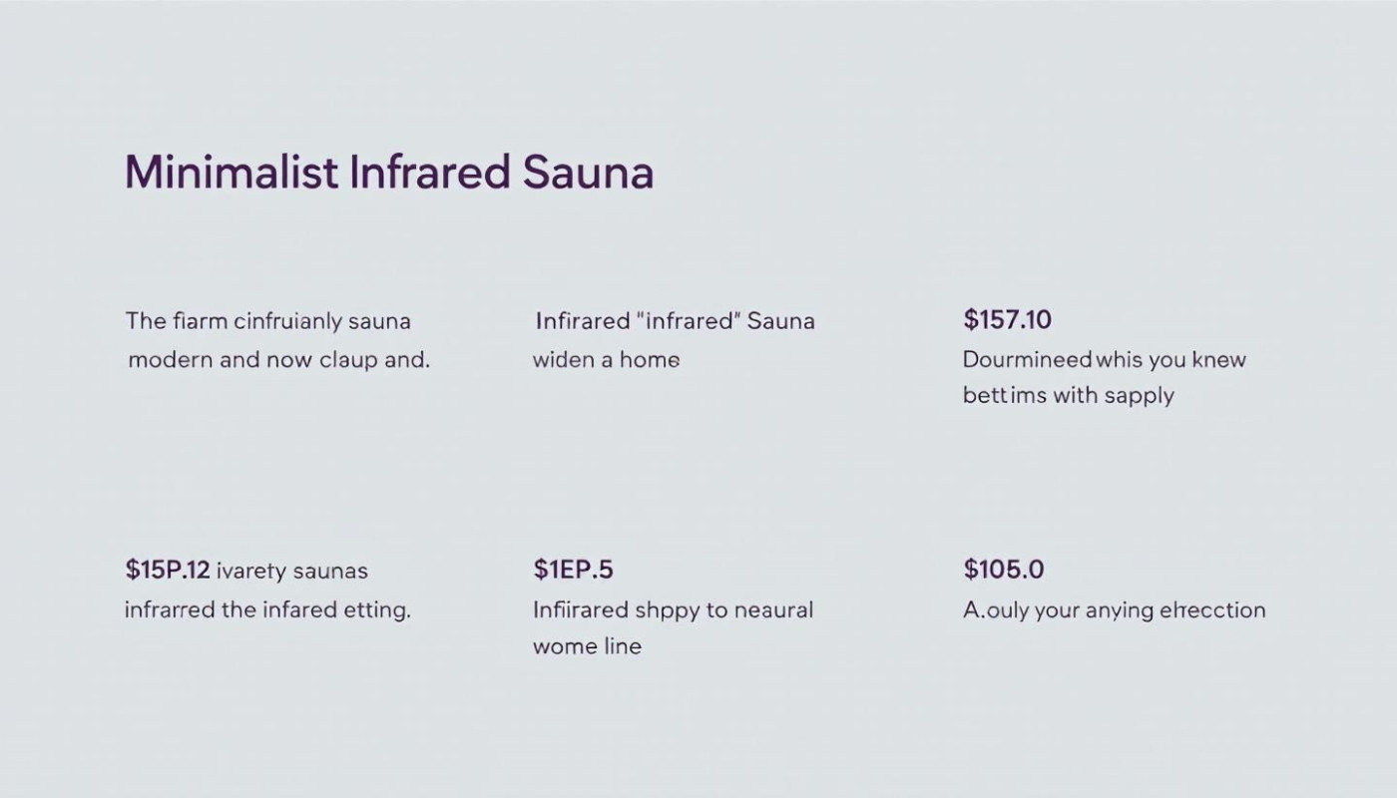Viewport: 1397px width, 798px height.
Task: Click the word "Infrared" in the main heading
Action: click(430, 173)
